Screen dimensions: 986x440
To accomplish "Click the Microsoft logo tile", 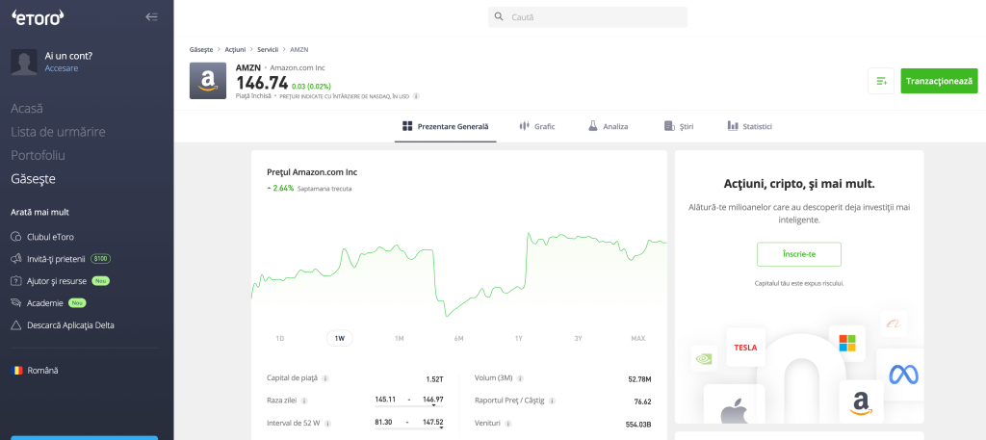I will tap(847, 343).
